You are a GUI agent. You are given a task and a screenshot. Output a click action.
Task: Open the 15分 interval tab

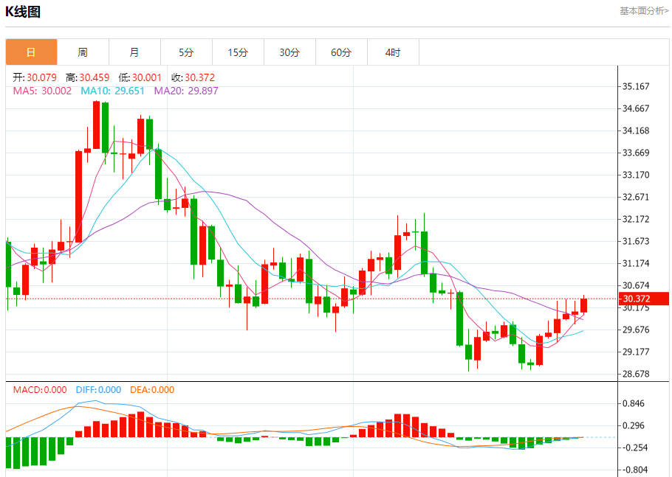click(239, 52)
